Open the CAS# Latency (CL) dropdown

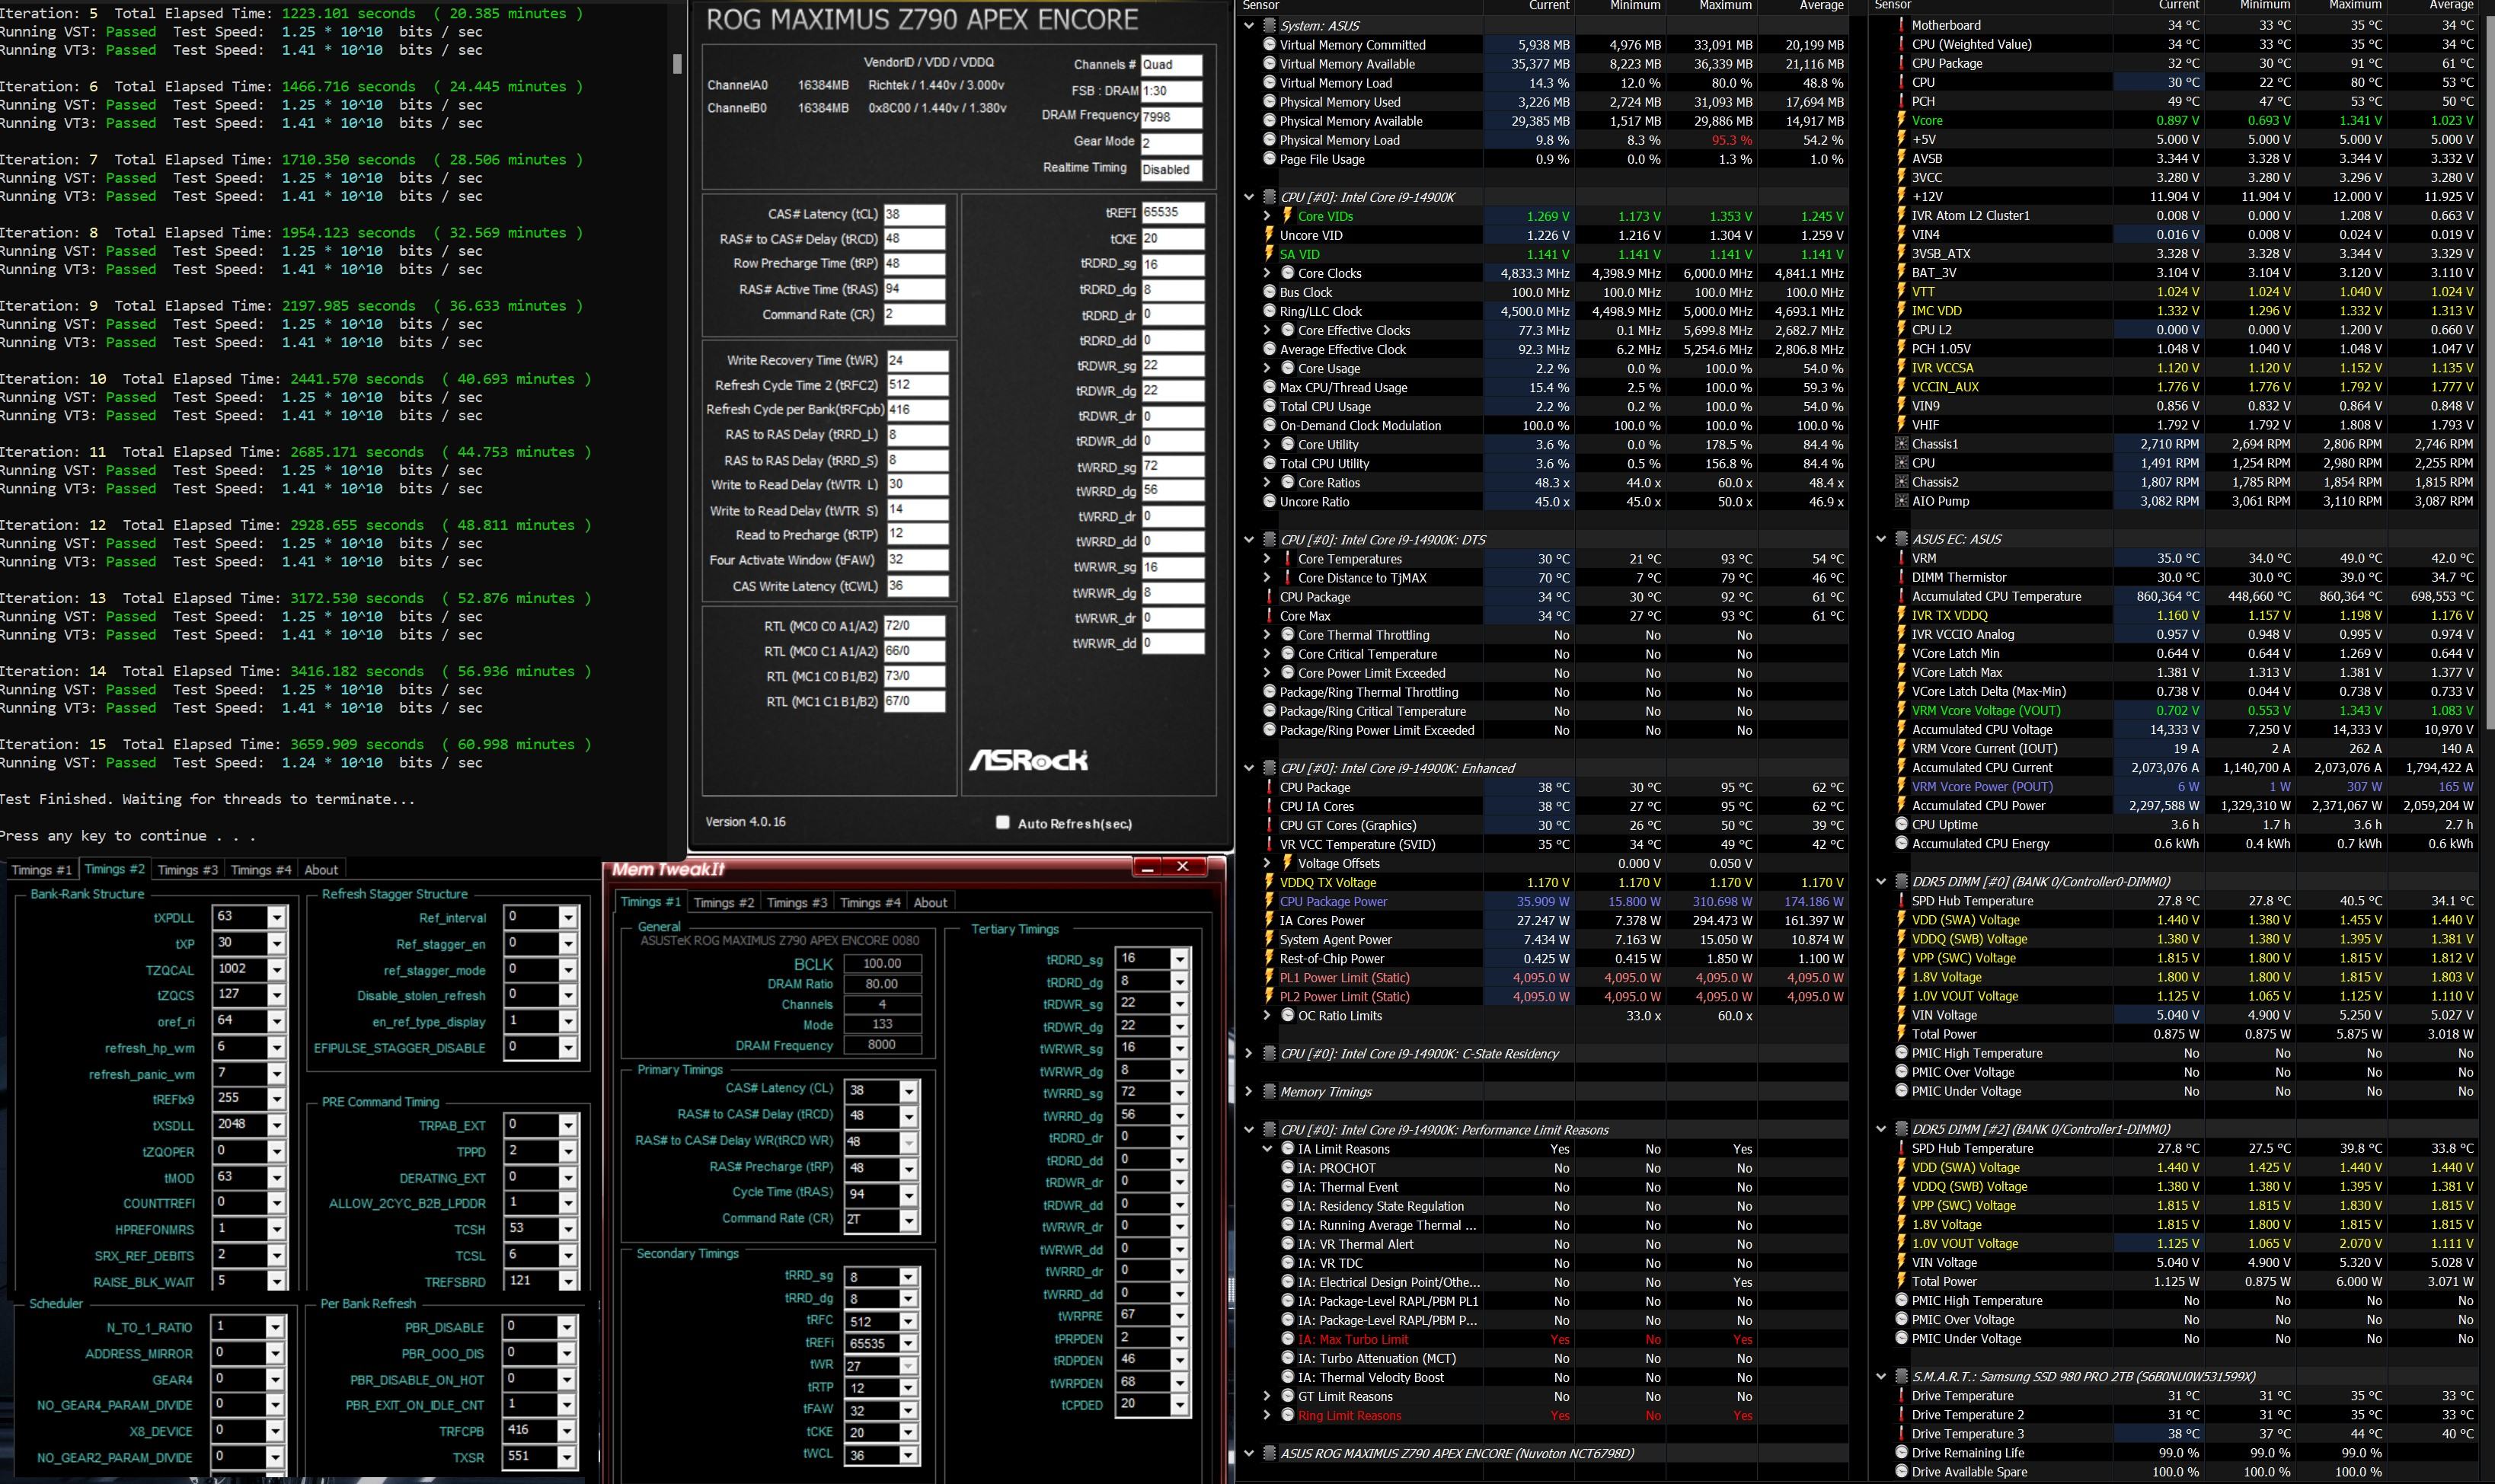tap(908, 1091)
